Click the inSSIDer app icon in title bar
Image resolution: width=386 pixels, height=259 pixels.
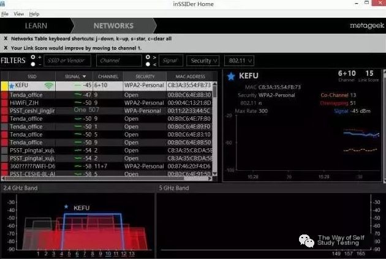point(2,4)
